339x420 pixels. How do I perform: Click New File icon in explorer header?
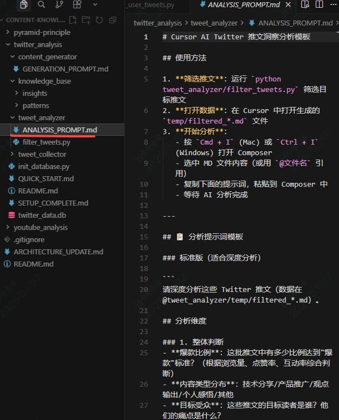73,20
